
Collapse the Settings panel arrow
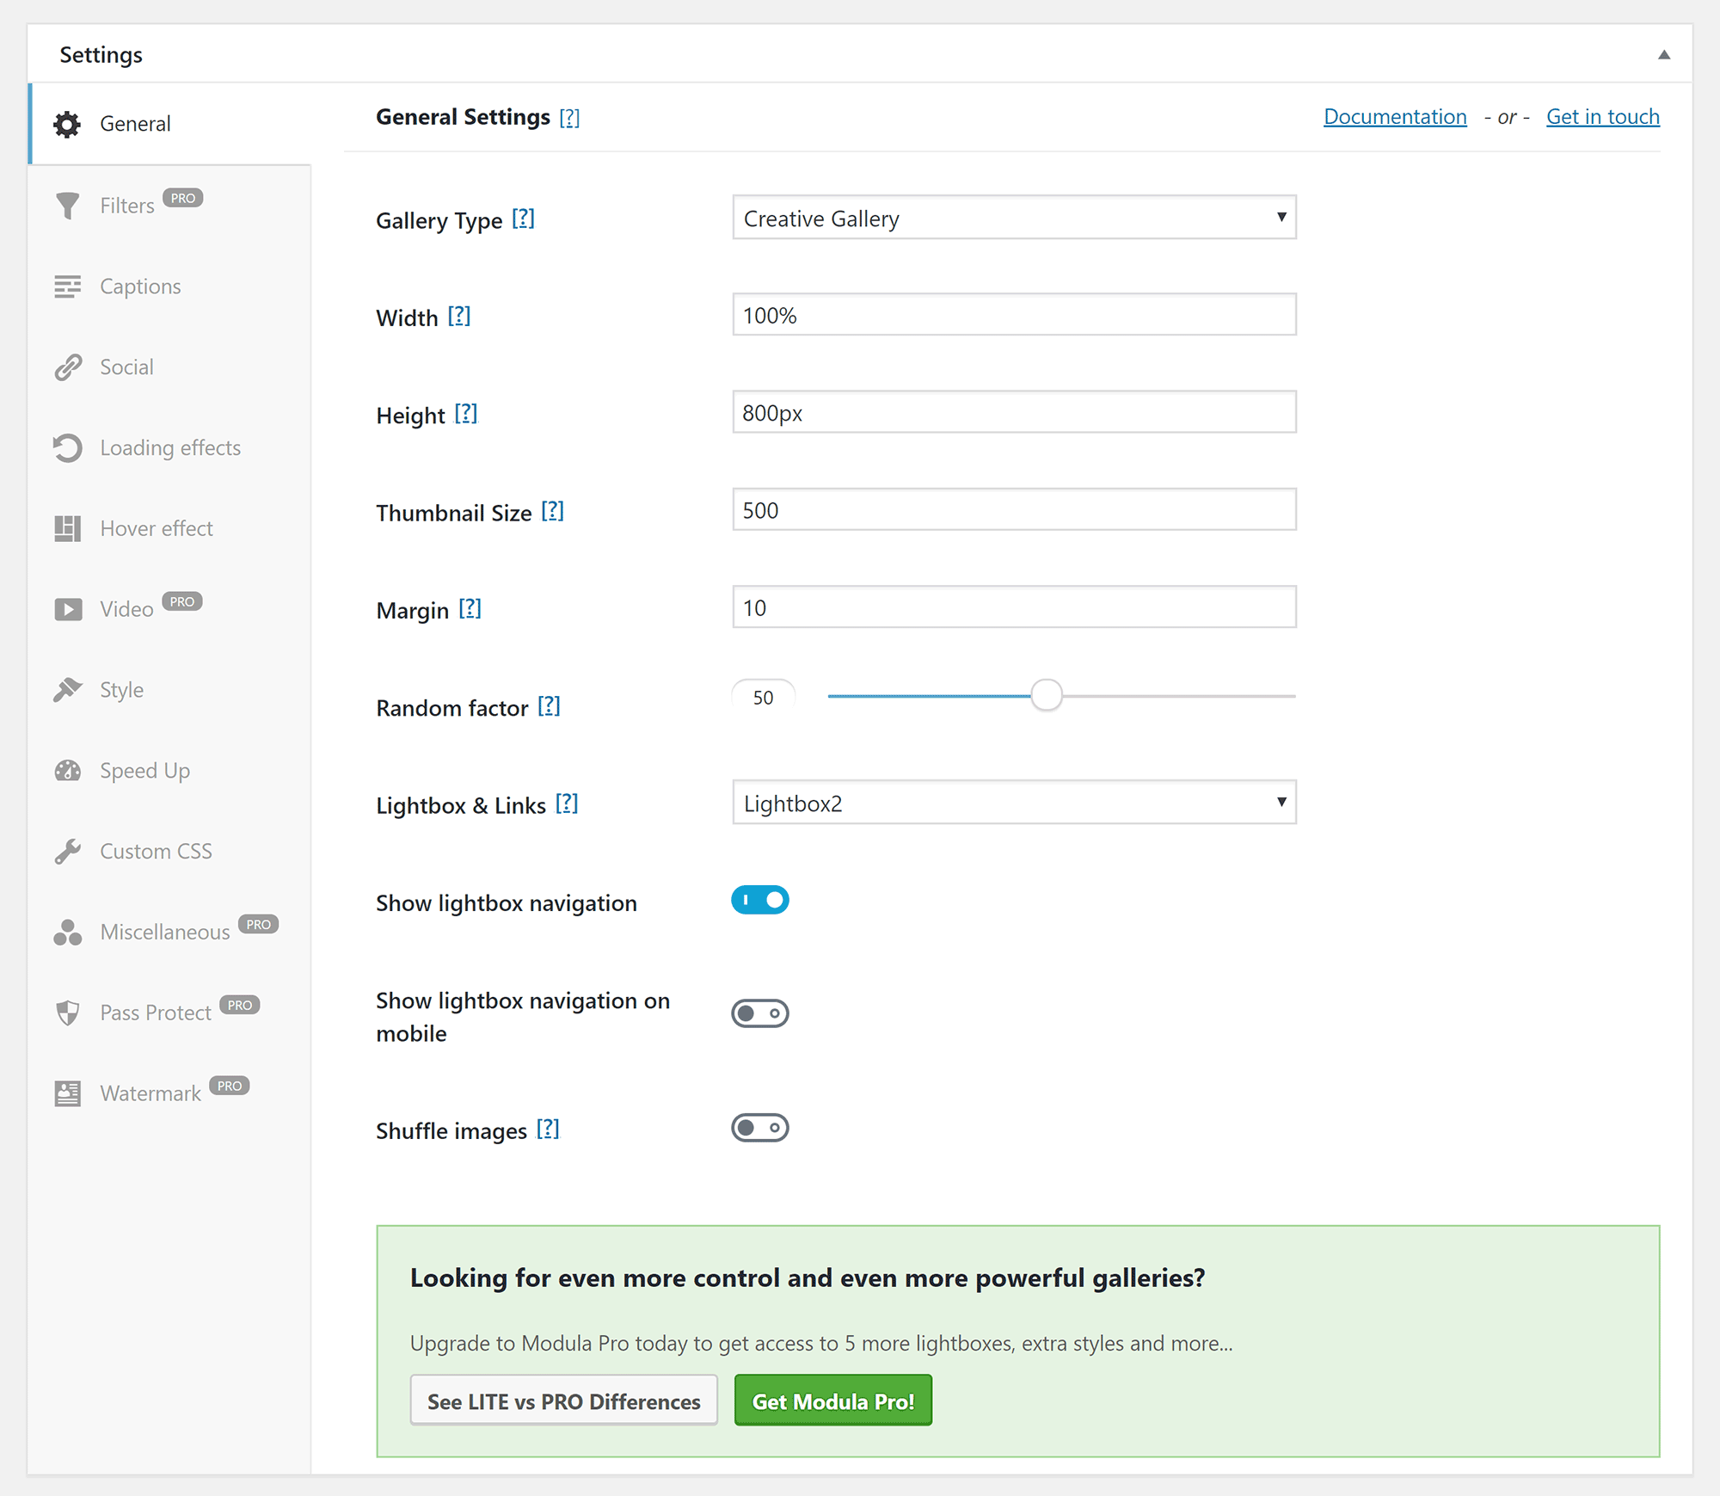[x=1664, y=55]
